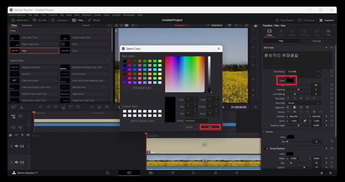Image resolution: width=345 pixels, height=182 pixels.
Task: Open Project Settings gear icon
Action: tap(331, 173)
